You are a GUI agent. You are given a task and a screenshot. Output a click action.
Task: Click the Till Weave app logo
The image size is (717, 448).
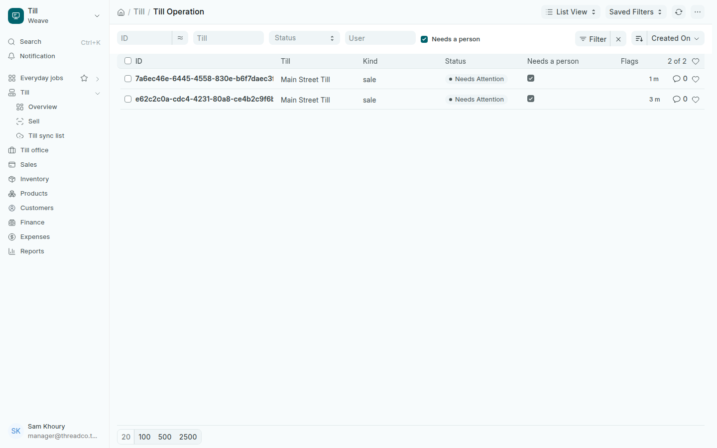coord(16,16)
